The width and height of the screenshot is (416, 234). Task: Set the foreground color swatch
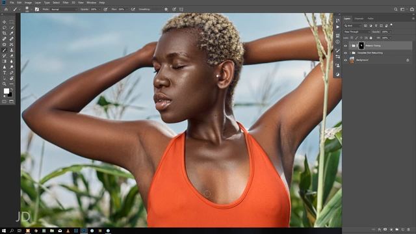coord(6,91)
